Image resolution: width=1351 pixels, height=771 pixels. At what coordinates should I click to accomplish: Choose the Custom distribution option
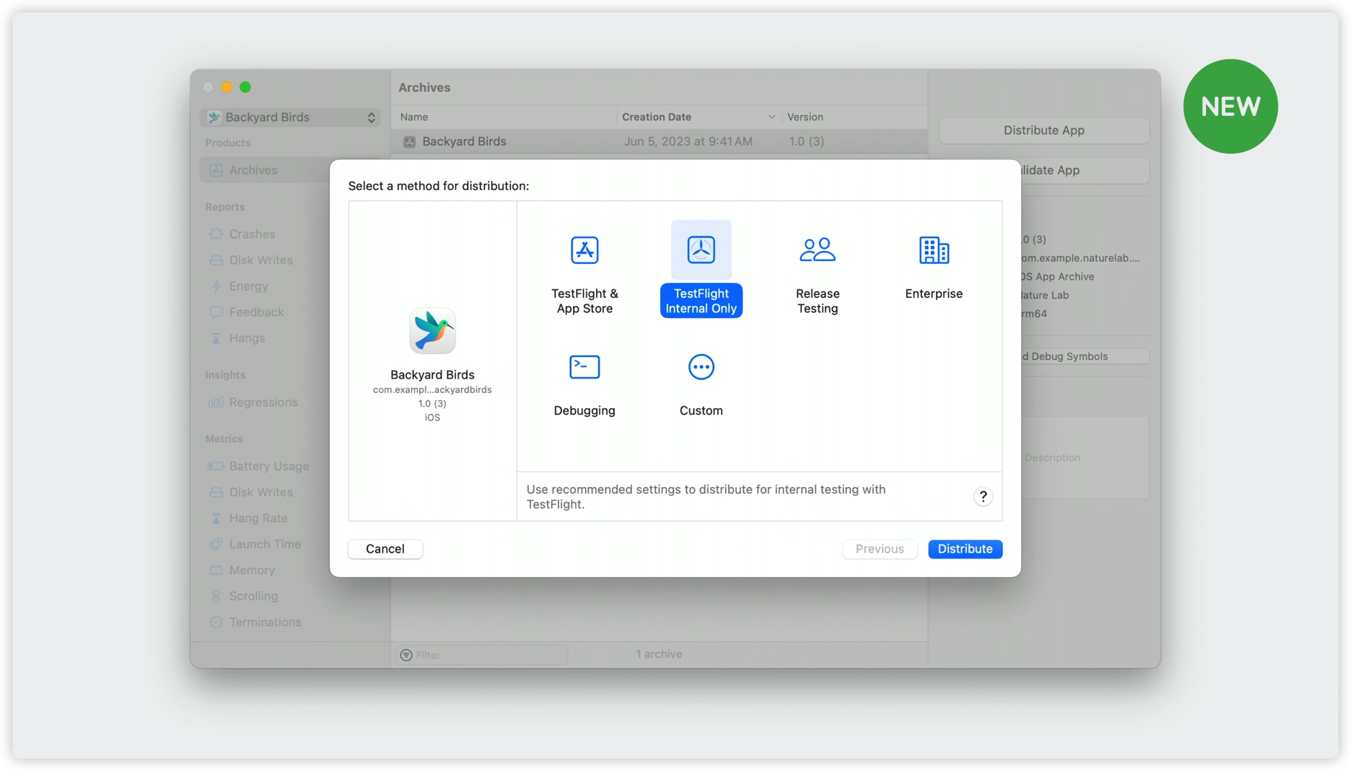[x=700, y=385]
